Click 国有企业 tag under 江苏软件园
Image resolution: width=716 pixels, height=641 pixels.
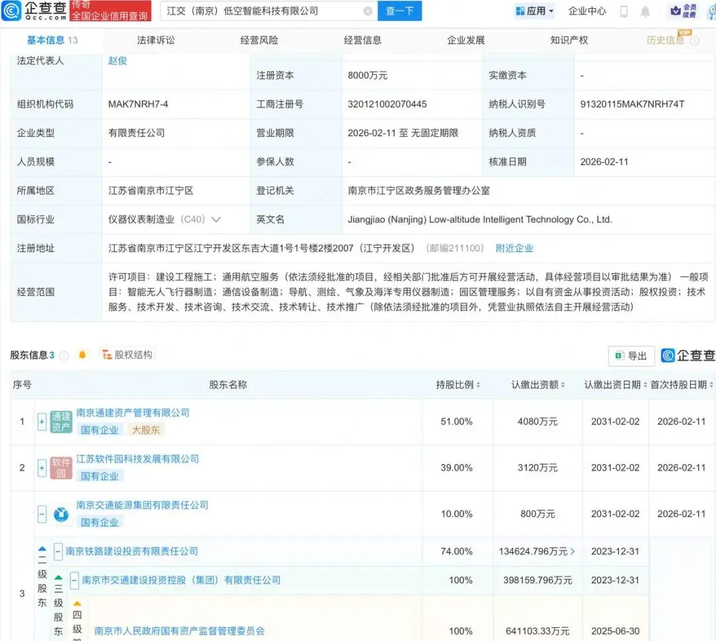(x=99, y=476)
